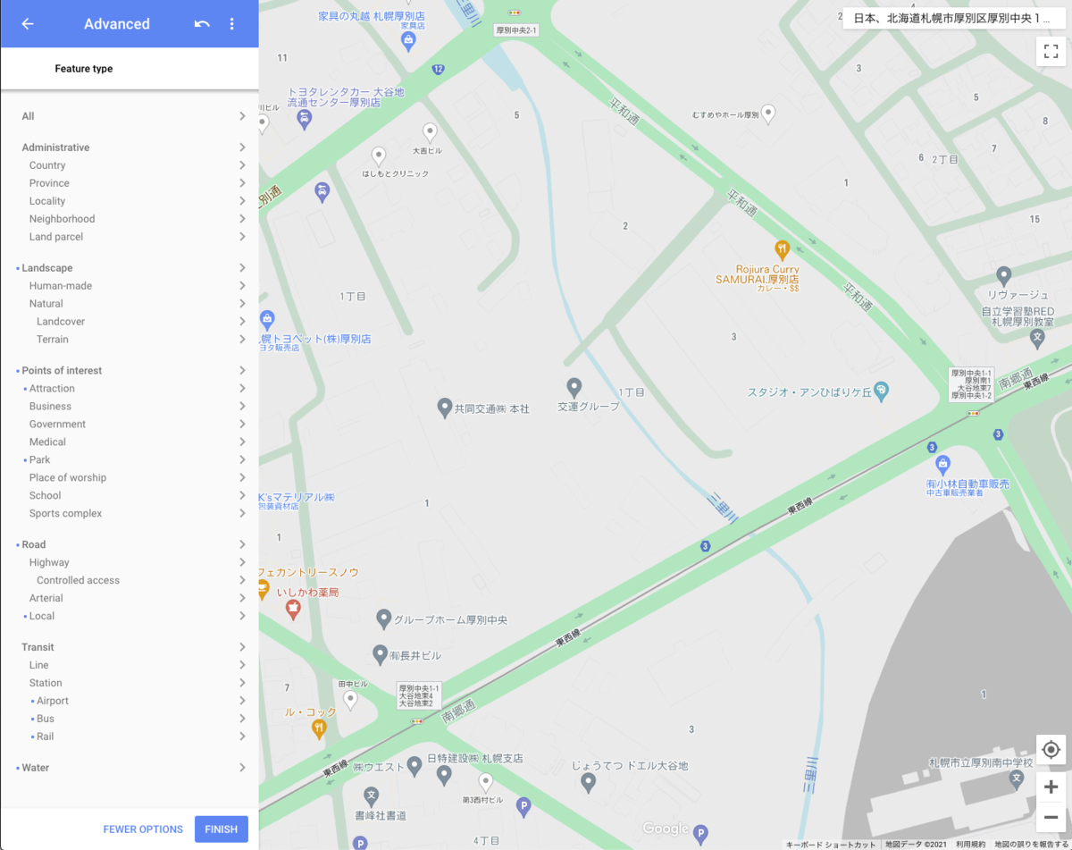Expand the Water feature type arrow

pos(242,768)
